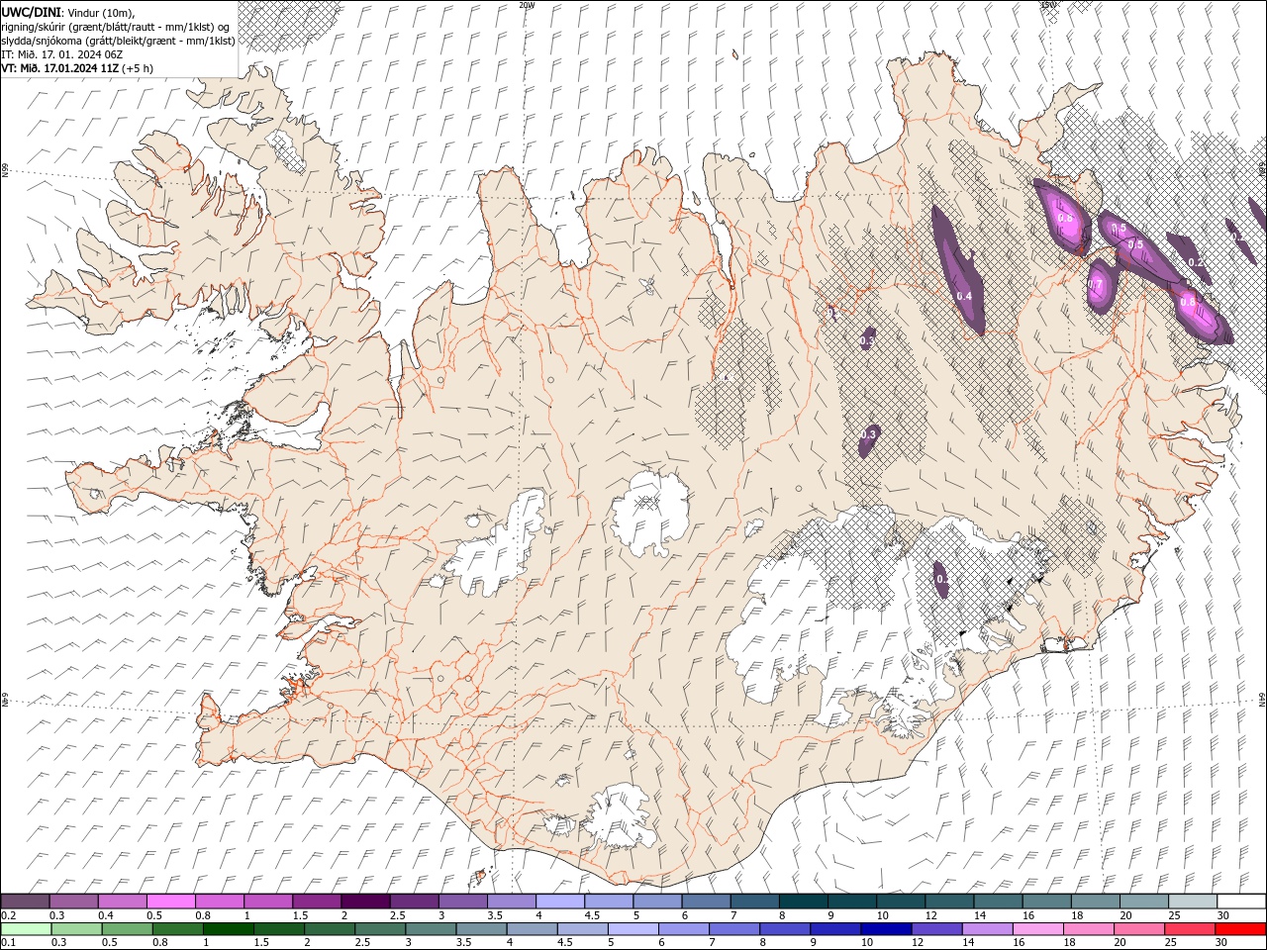Screen dimensions: 1267x950
Task: Click the "20W" longitude label at the top
Action: [x=527, y=5]
